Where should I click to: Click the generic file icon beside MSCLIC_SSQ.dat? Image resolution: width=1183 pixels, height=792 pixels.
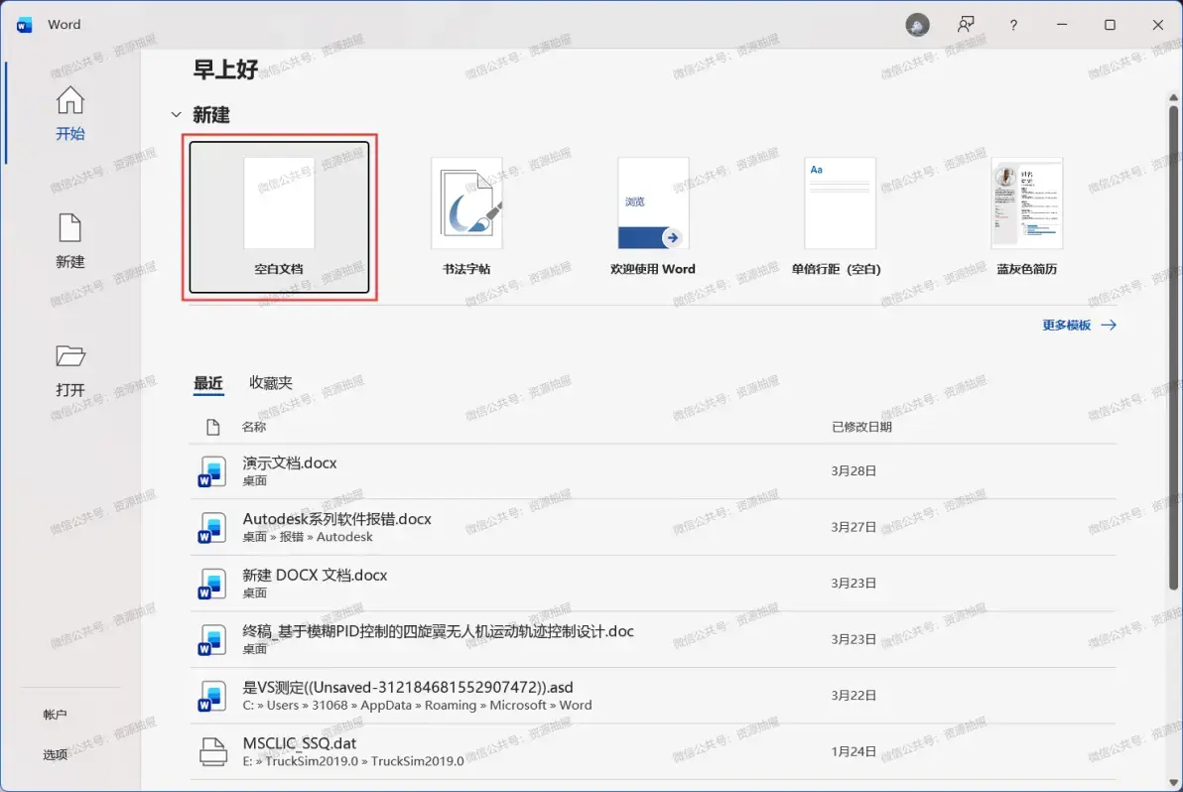(212, 752)
